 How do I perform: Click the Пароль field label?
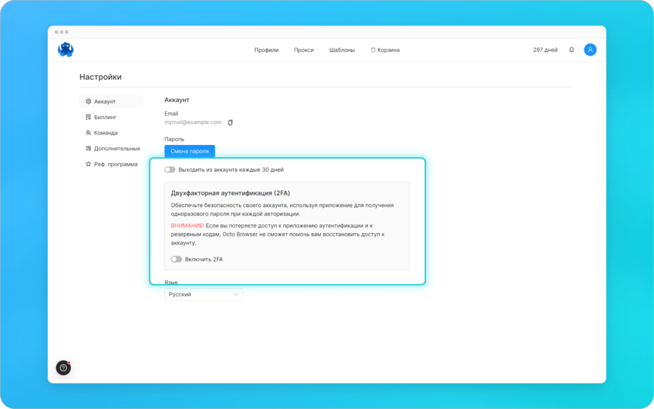[174, 139]
